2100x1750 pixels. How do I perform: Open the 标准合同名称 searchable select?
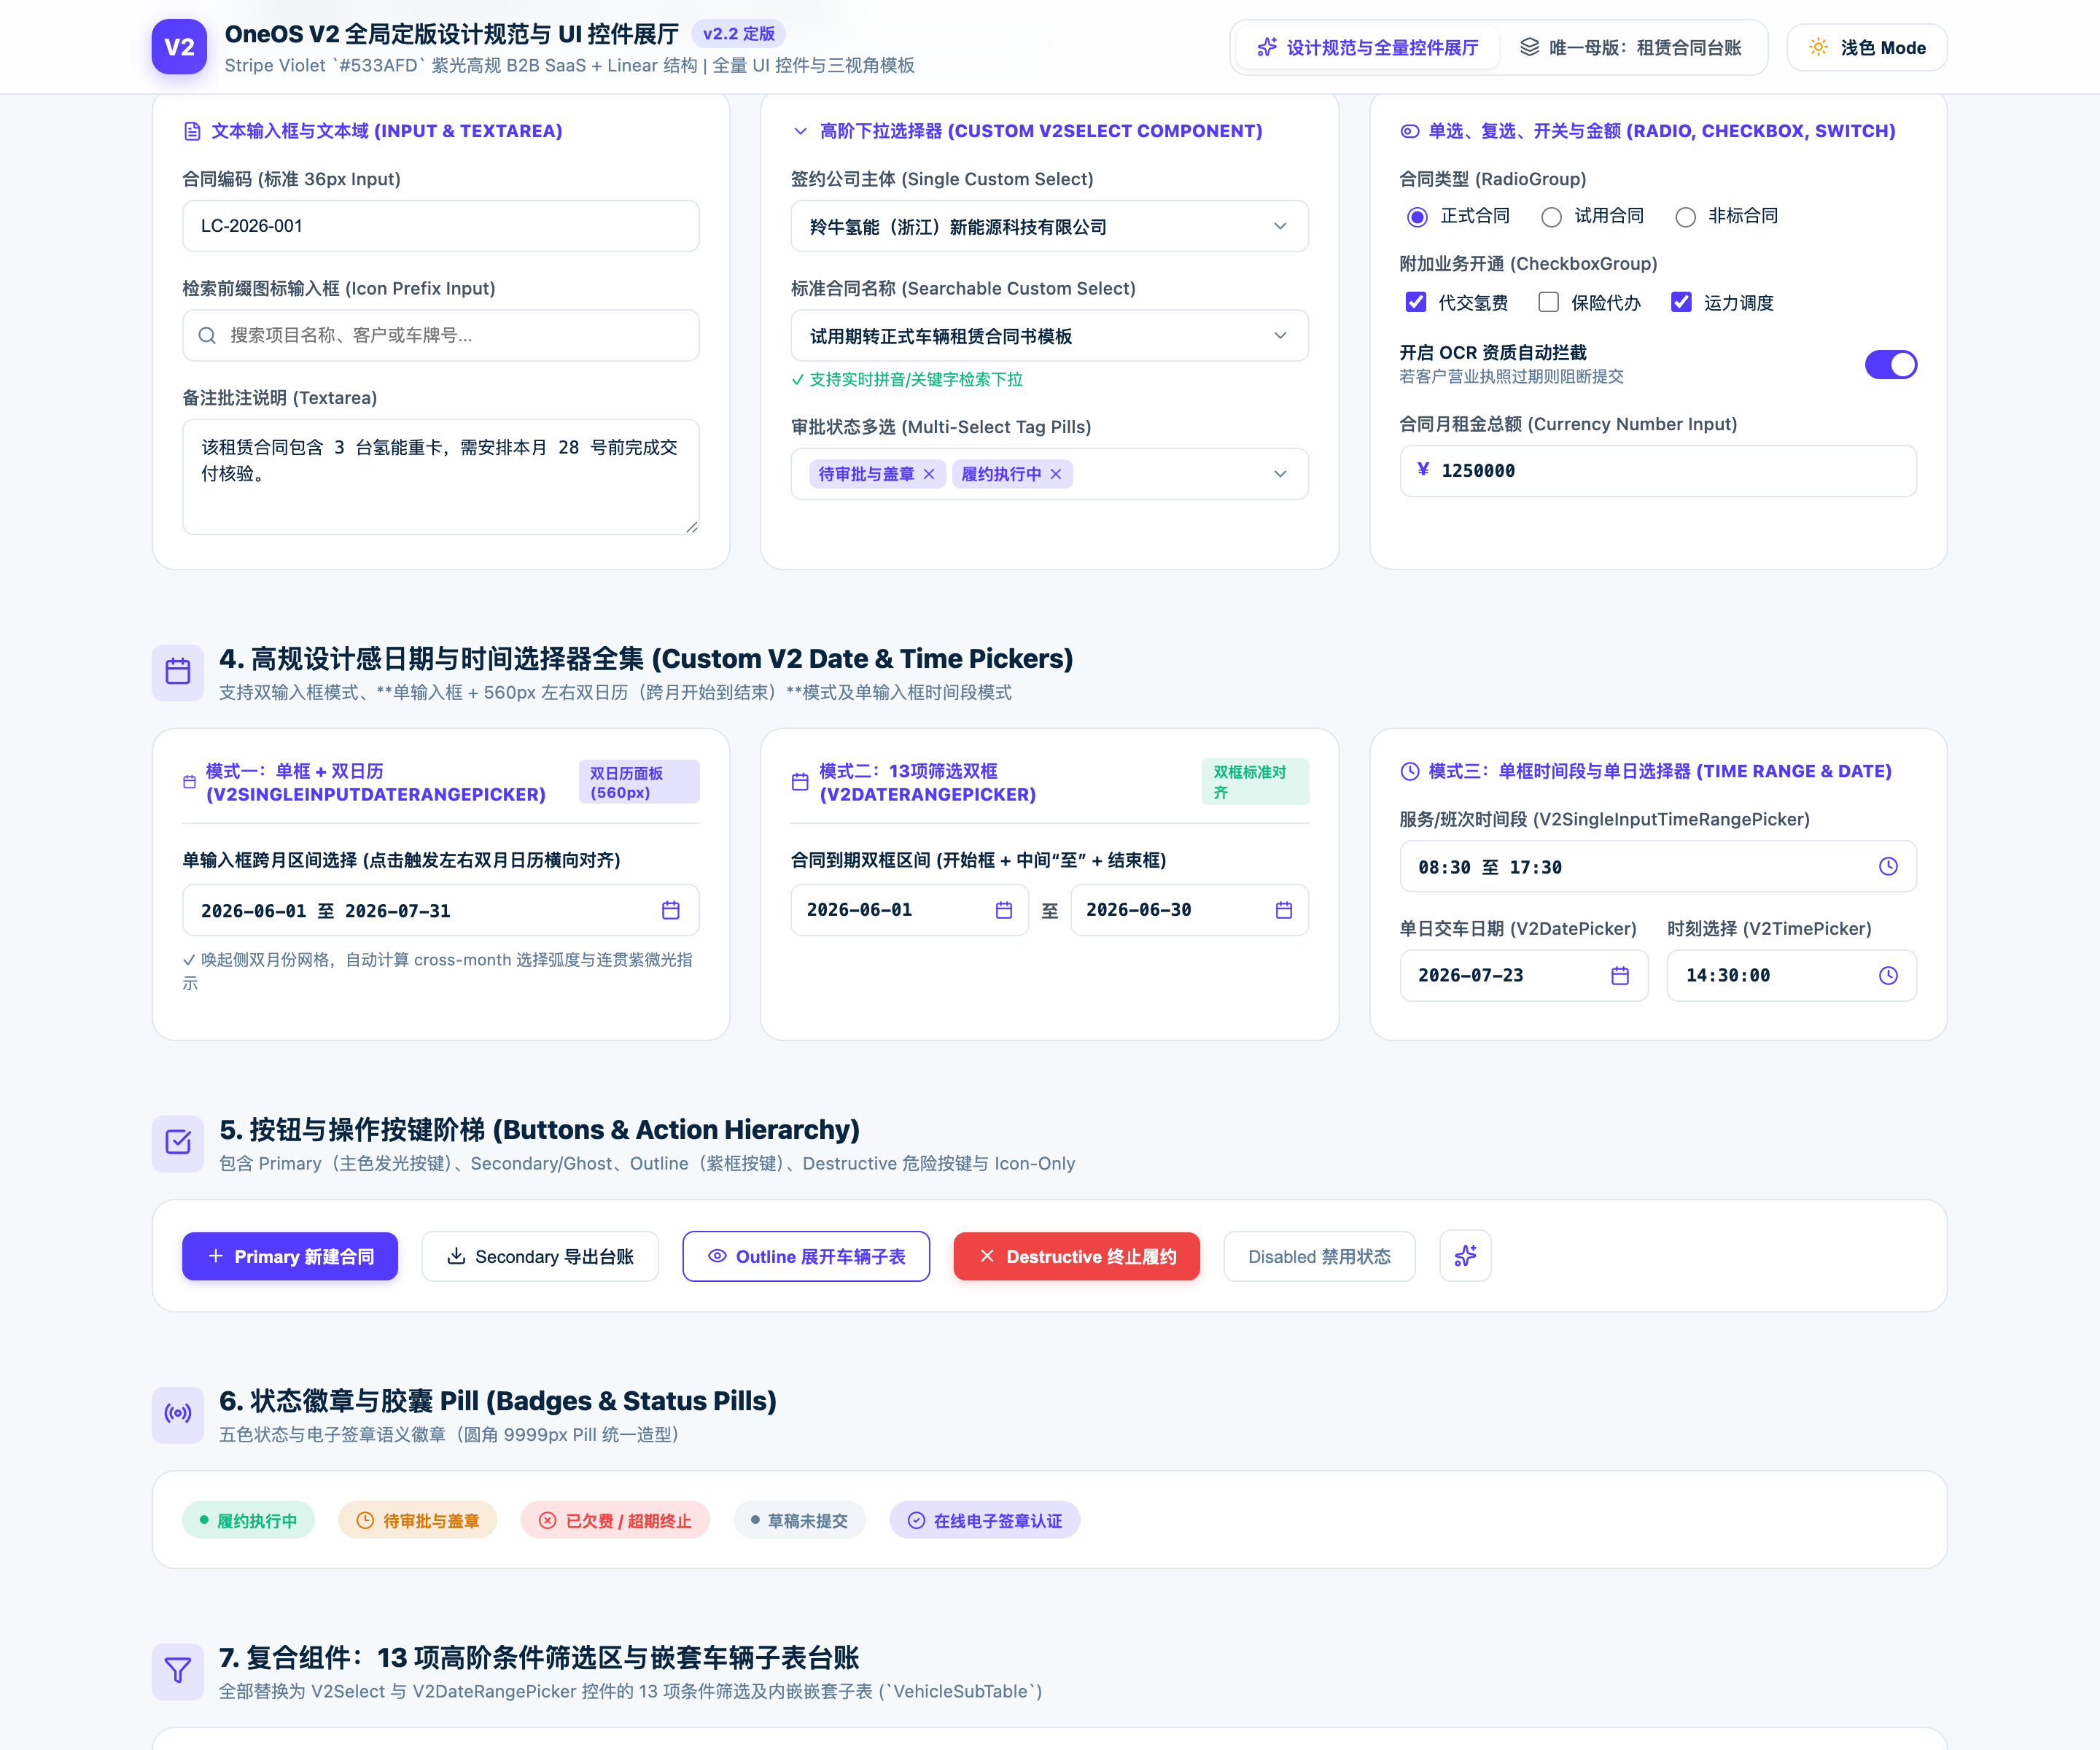pyautogui.click(x=1050, y=335)
